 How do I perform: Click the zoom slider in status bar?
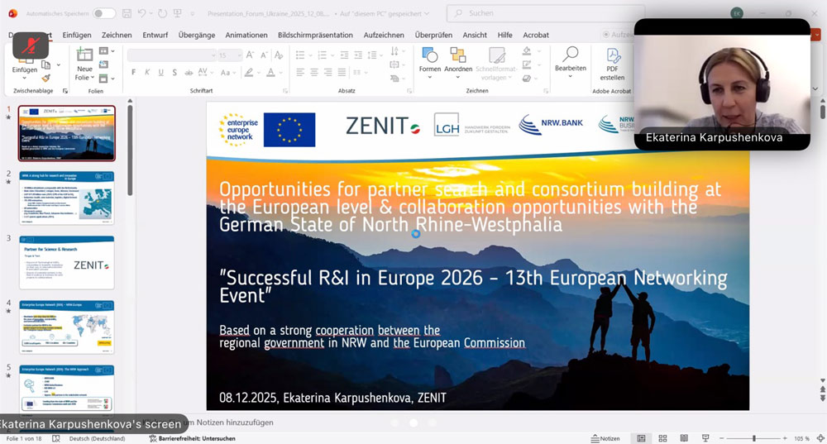click(x=753, y=438)
